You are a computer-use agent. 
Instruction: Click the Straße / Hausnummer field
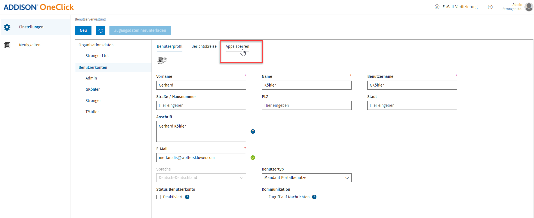201,105
